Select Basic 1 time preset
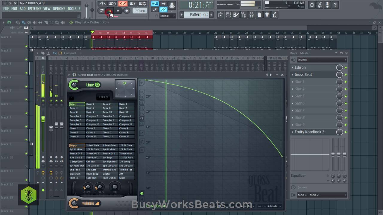The image size is (383, 215). pyautogui.click(x=93, y=104)
